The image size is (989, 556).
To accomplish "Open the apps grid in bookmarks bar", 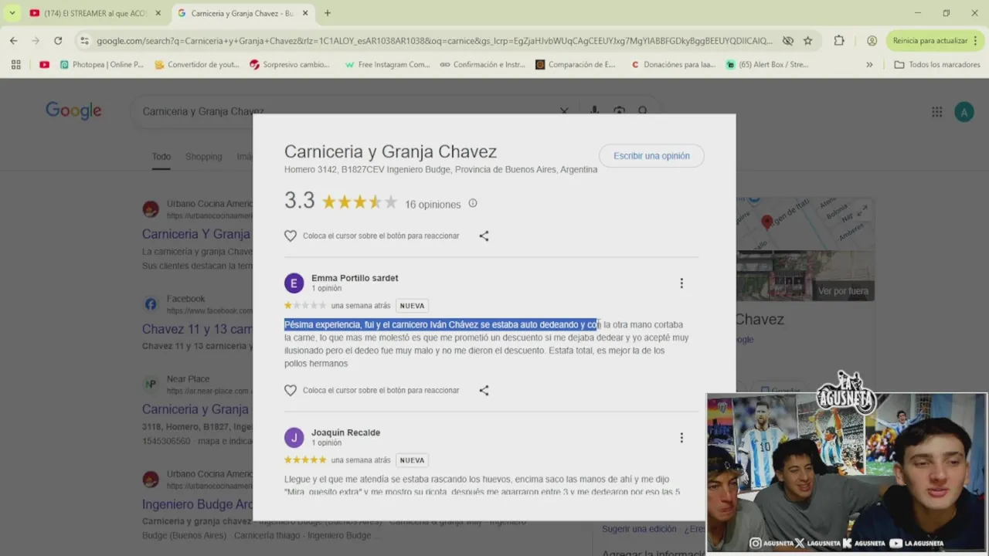I will tap(15, 65).
